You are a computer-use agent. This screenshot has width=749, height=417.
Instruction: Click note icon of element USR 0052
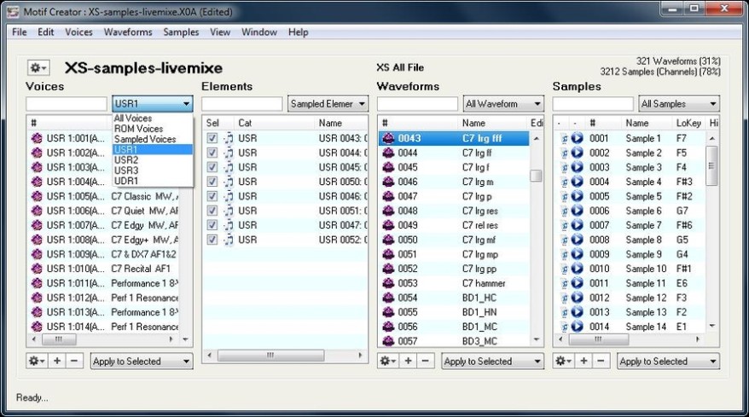tap(229, 240)
